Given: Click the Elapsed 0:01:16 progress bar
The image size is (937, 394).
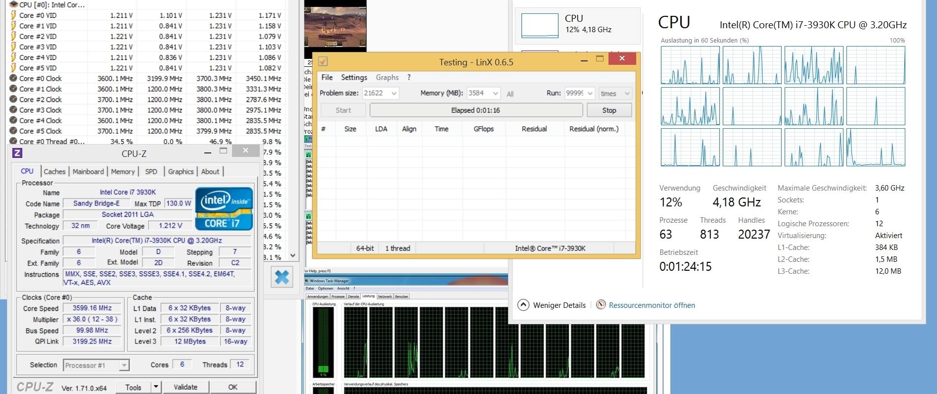Looking at the screenshot, I should click(x=476, y=110).
